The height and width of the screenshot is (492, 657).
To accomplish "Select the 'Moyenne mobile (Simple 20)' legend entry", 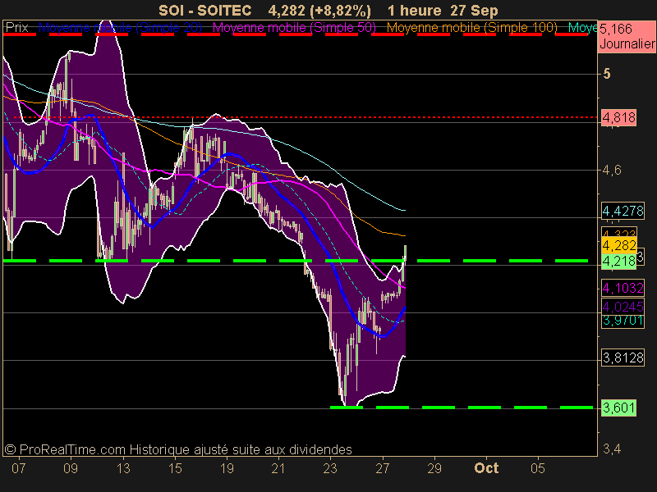I will point(120,28).
